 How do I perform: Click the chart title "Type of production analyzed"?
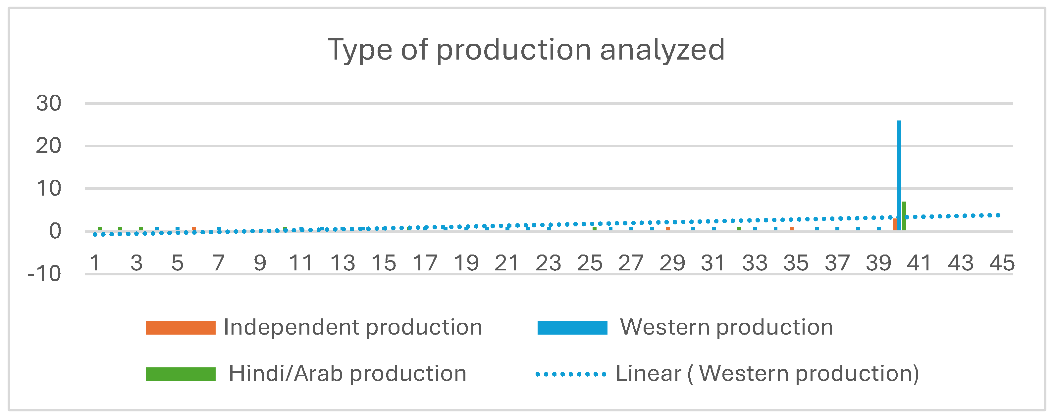click(526, 50)
